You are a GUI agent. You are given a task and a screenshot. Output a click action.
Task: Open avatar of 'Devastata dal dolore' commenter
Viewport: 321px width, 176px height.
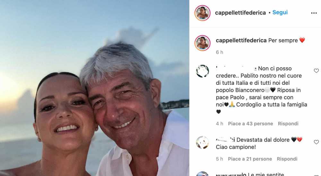[x=203, y=142]
